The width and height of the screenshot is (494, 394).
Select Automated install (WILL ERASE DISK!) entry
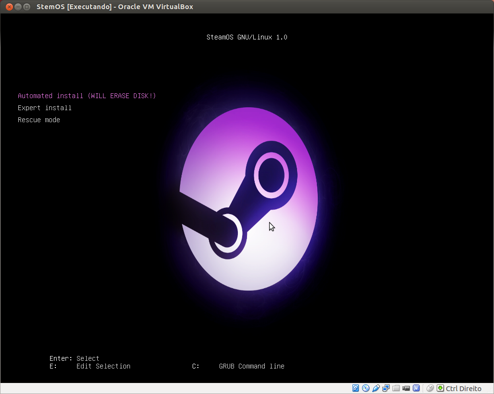click(87, 96)
